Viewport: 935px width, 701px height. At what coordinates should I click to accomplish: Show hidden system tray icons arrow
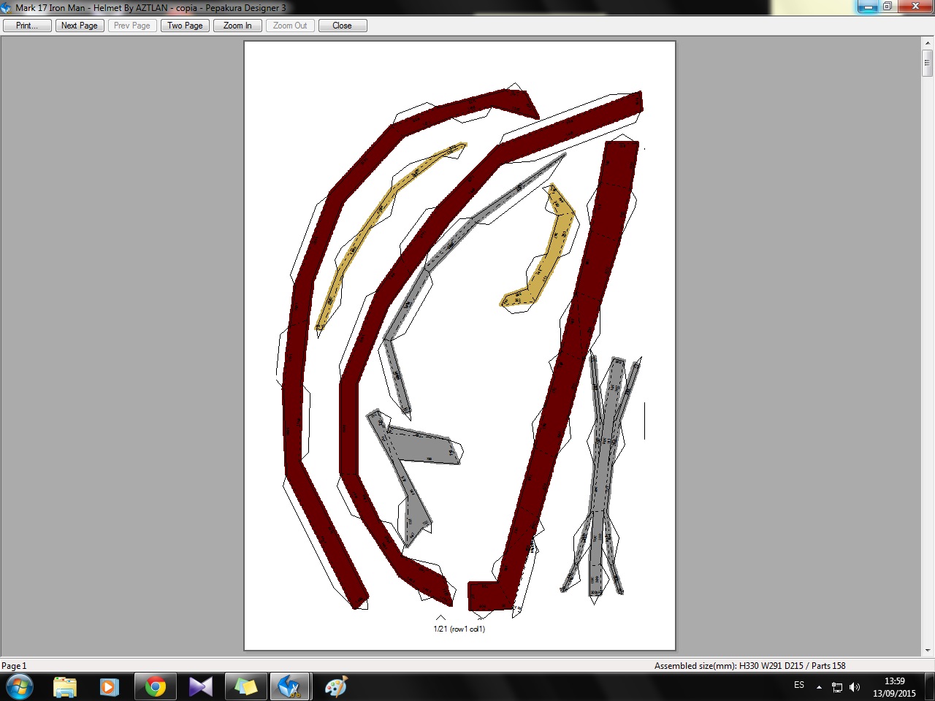[x=819, y=687]
